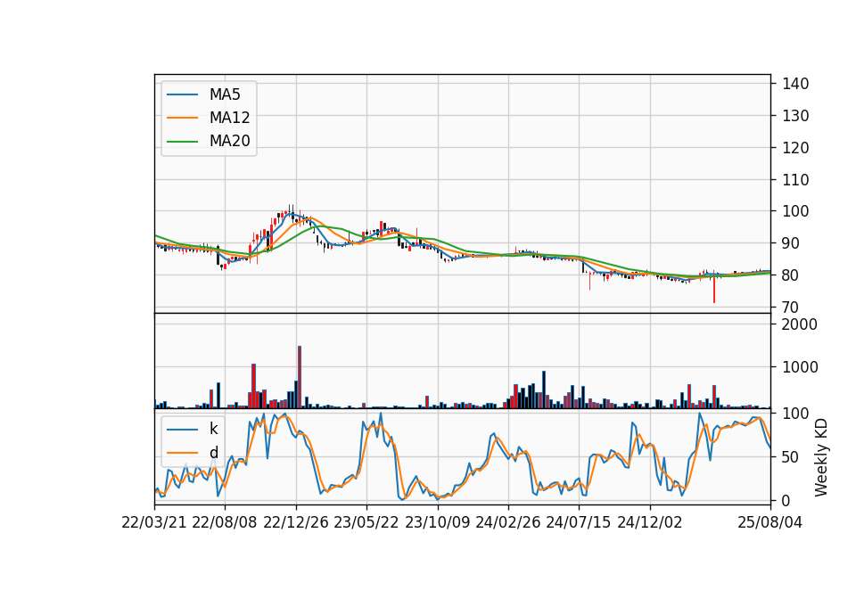Screen dimensions: 856x615
Task: Click the 25/08/04 date tick label
Action: coord(770,522)
